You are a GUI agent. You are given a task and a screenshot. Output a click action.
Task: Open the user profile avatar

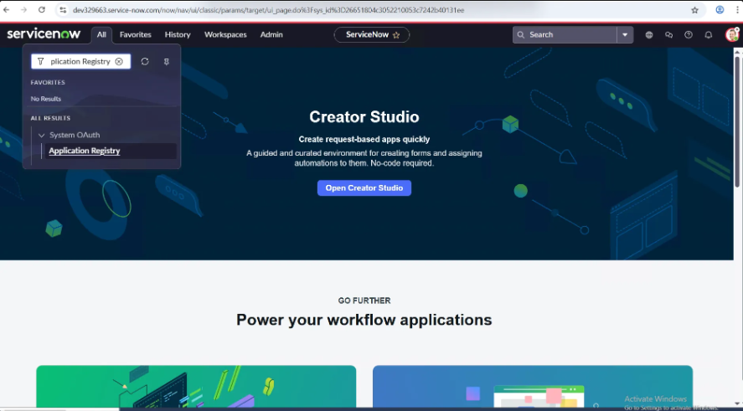732,34
